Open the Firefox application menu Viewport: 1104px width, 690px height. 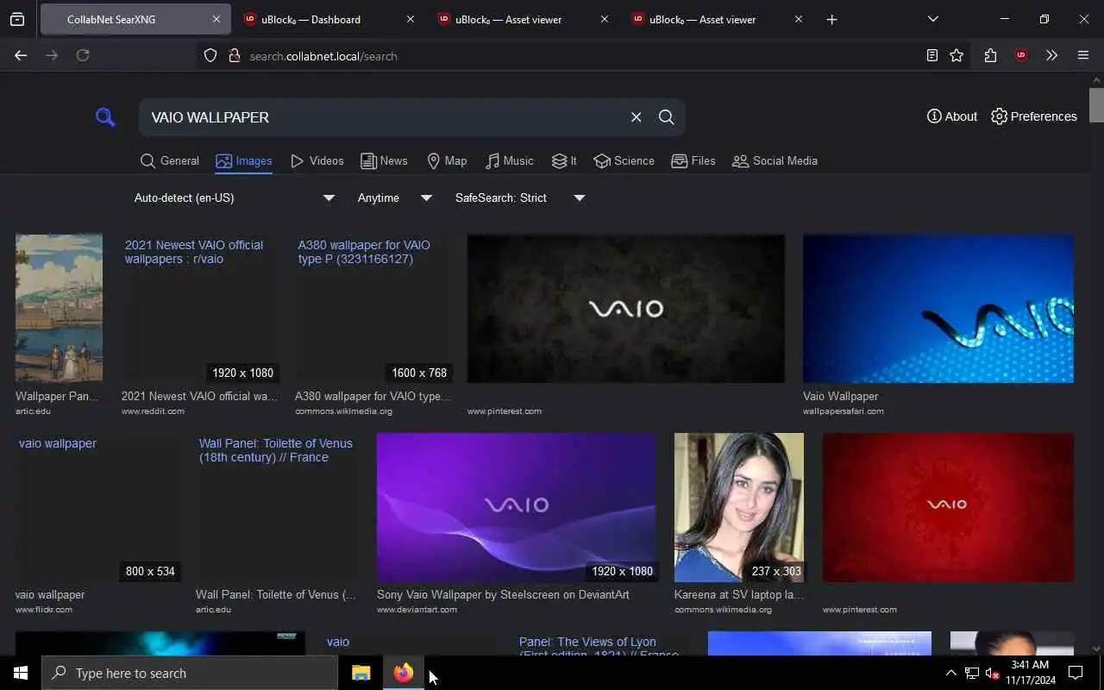click(1083, 55)
